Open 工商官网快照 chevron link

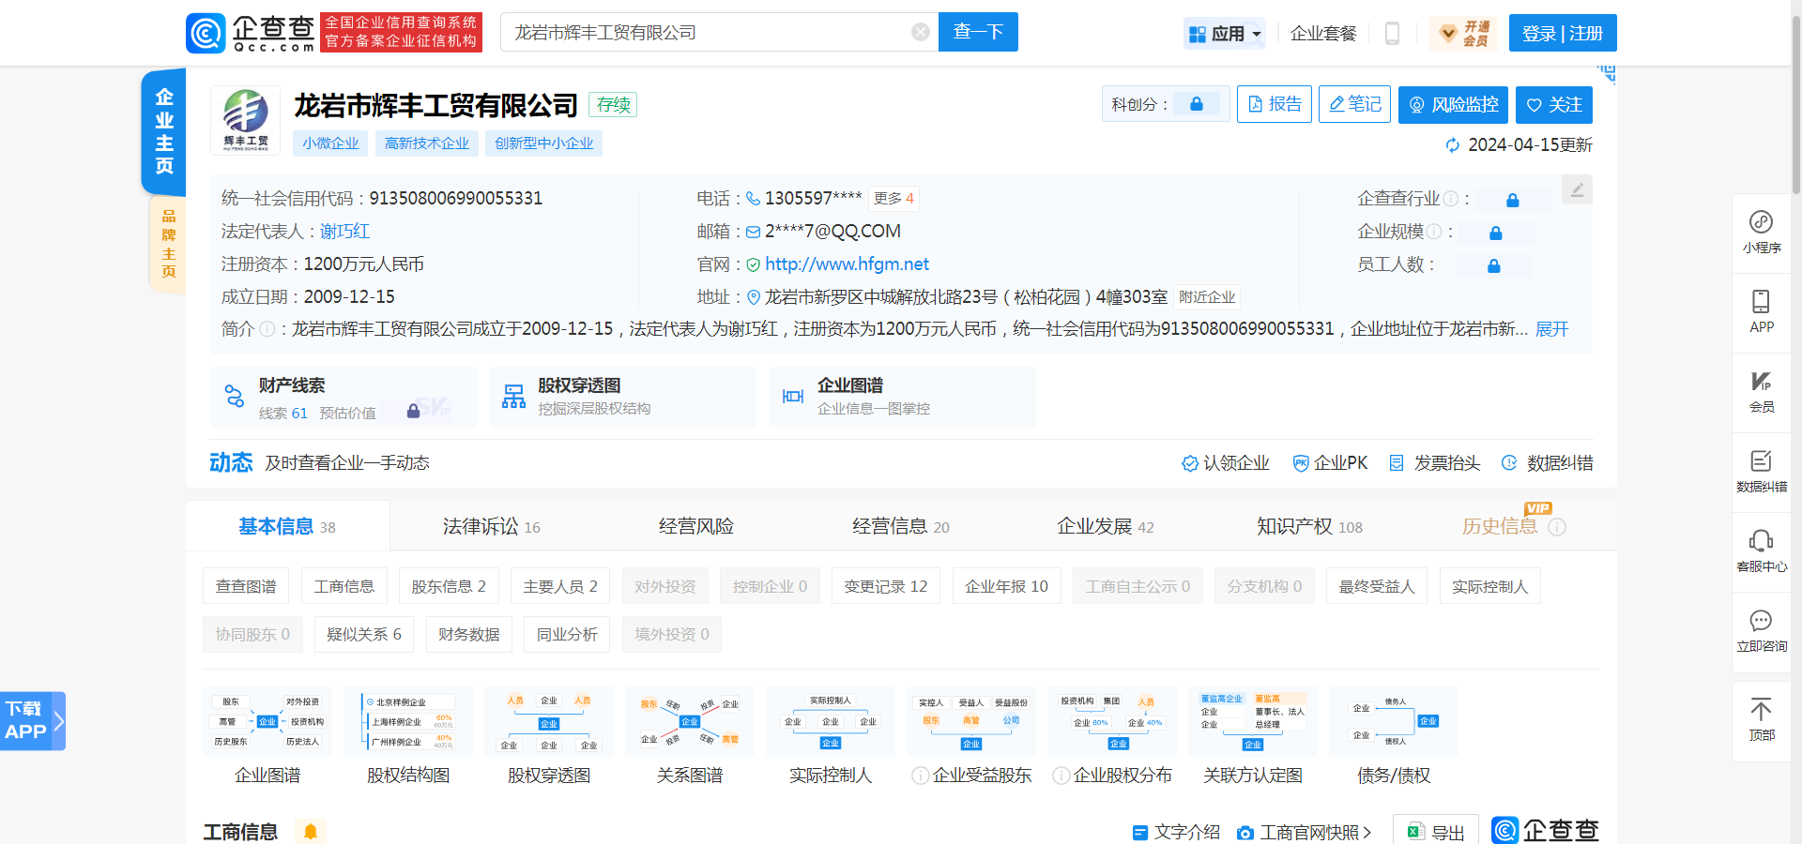click(x=1305, y=832)
